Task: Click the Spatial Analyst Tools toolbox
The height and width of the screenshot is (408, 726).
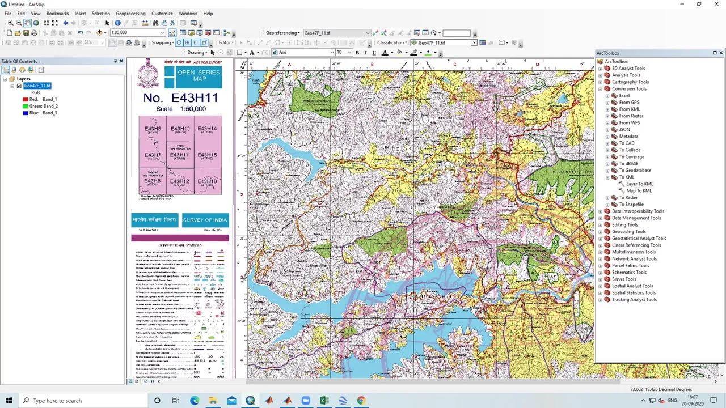Action: pos(632,286)
